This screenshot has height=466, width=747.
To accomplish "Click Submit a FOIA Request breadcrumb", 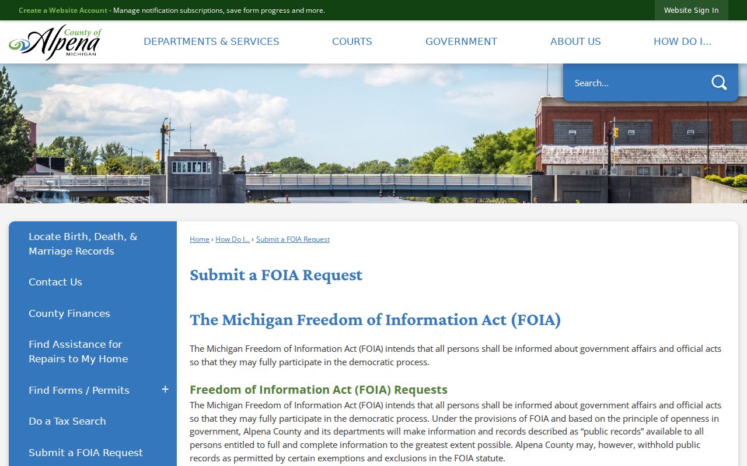I will [x=293, y=239].
